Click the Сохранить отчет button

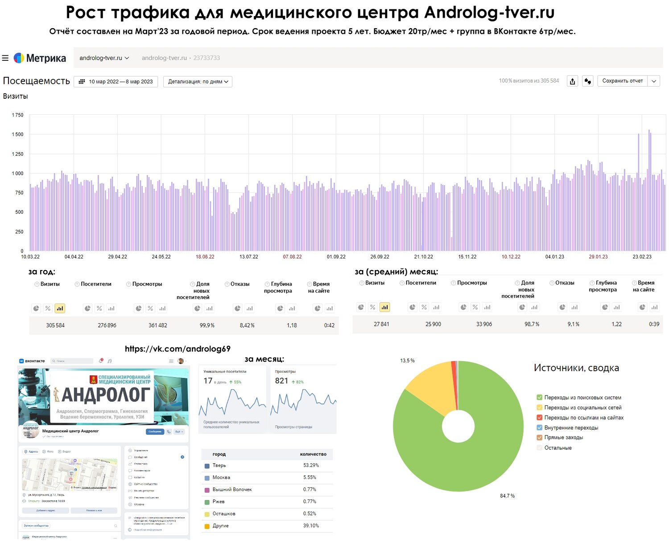tap(623, 81)
